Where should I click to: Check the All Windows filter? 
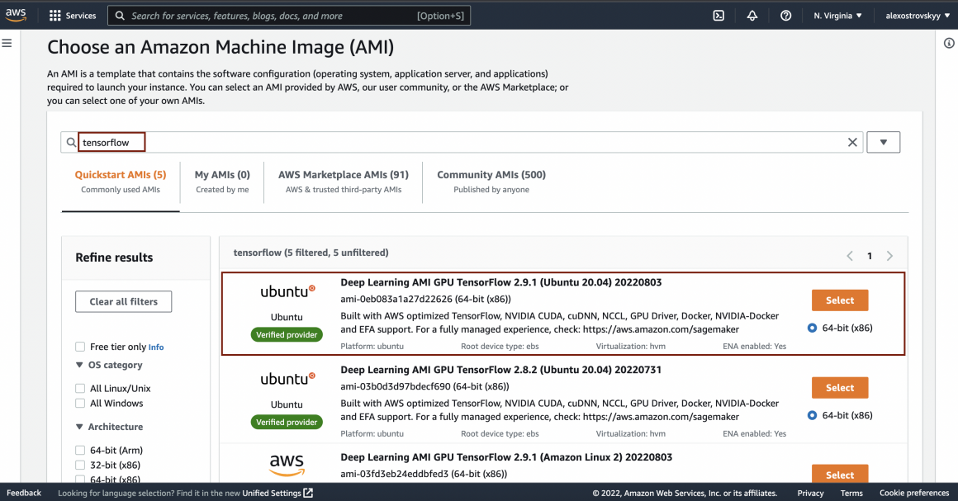pyautogui.click(x=80, y=404)
